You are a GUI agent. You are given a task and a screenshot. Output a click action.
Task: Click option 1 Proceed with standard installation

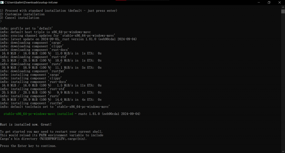(58, 11)
